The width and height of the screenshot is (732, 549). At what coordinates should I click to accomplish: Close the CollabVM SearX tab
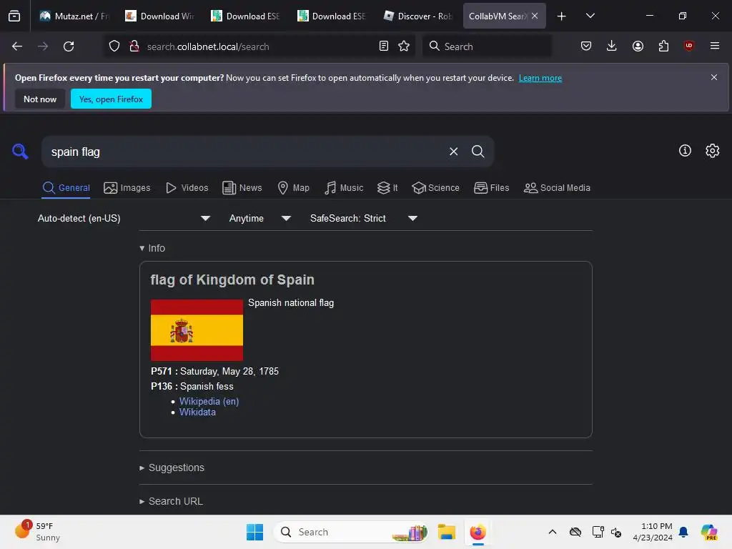click(x=535, y=16)
